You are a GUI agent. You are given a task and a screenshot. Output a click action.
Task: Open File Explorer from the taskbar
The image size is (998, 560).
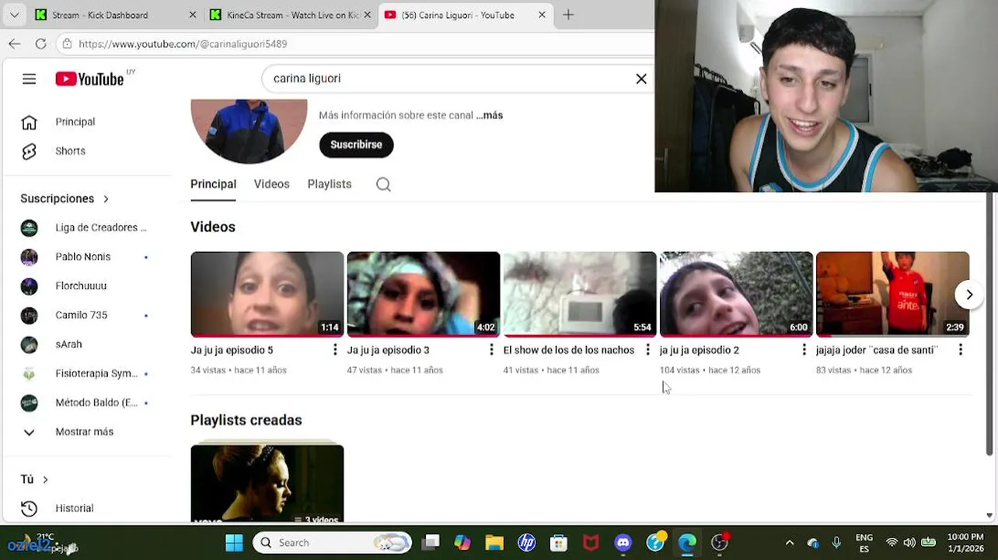(x=494, y=542)
